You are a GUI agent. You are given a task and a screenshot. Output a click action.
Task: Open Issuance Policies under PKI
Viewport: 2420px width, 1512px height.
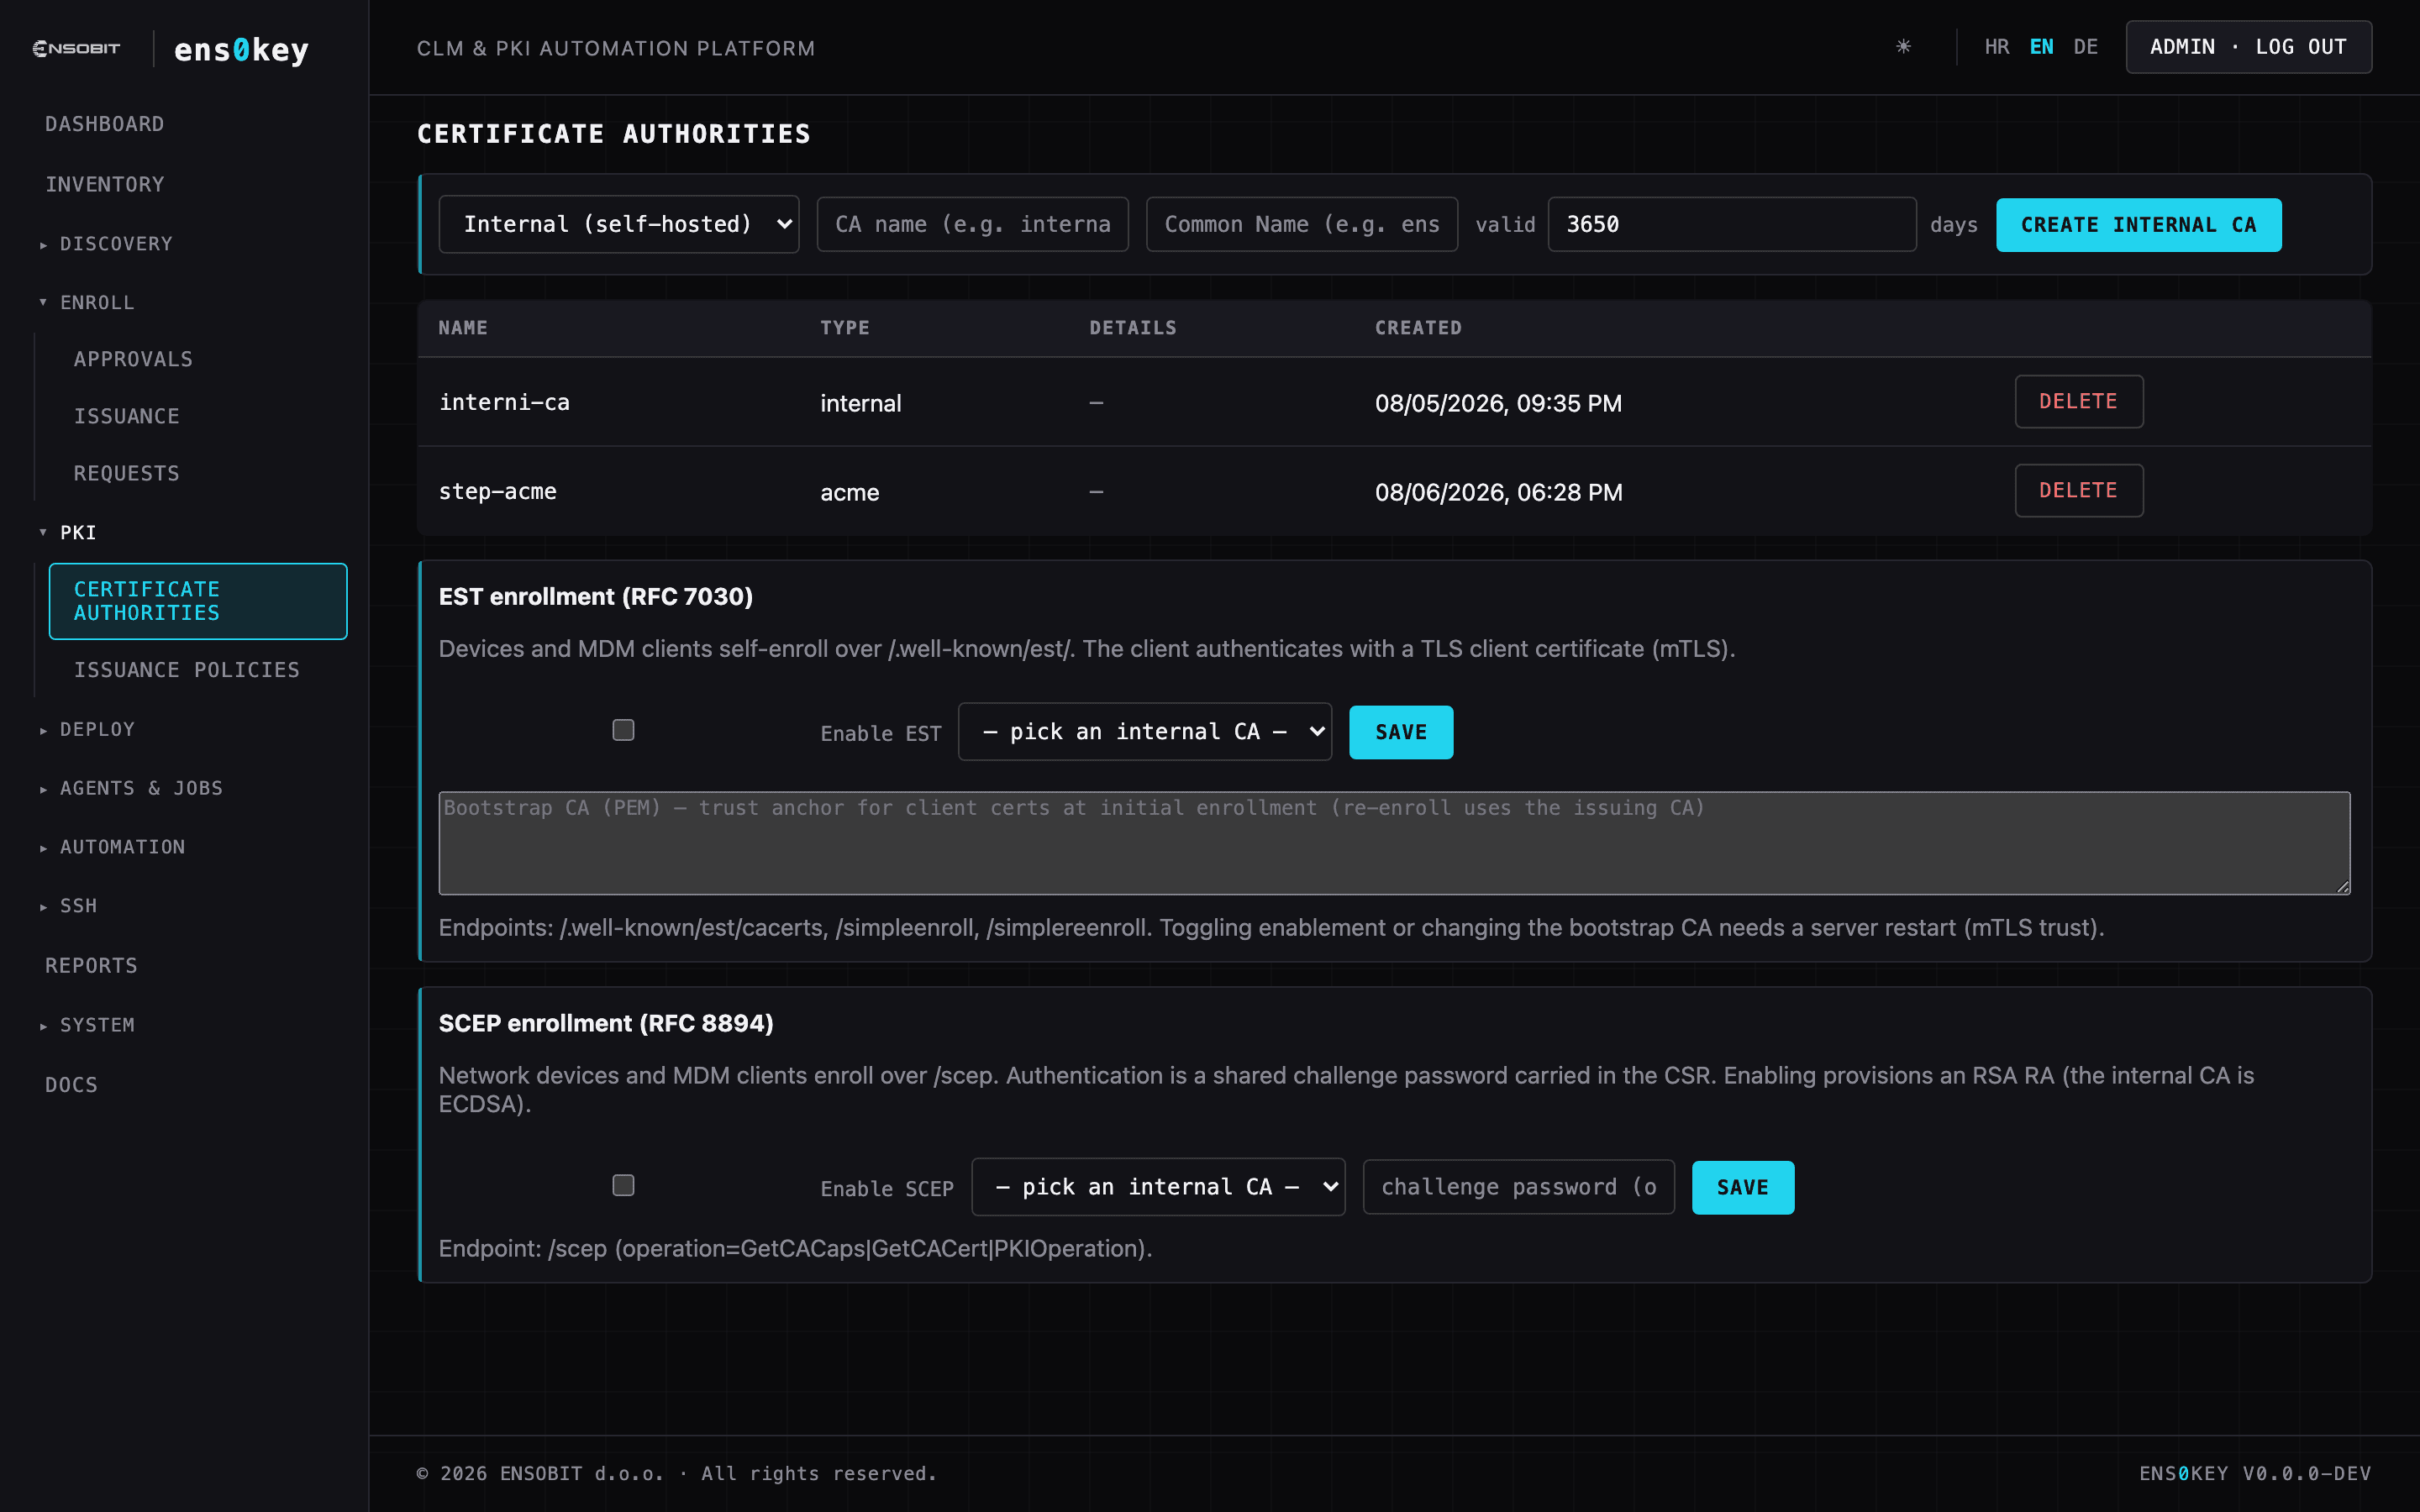point(187,670)
